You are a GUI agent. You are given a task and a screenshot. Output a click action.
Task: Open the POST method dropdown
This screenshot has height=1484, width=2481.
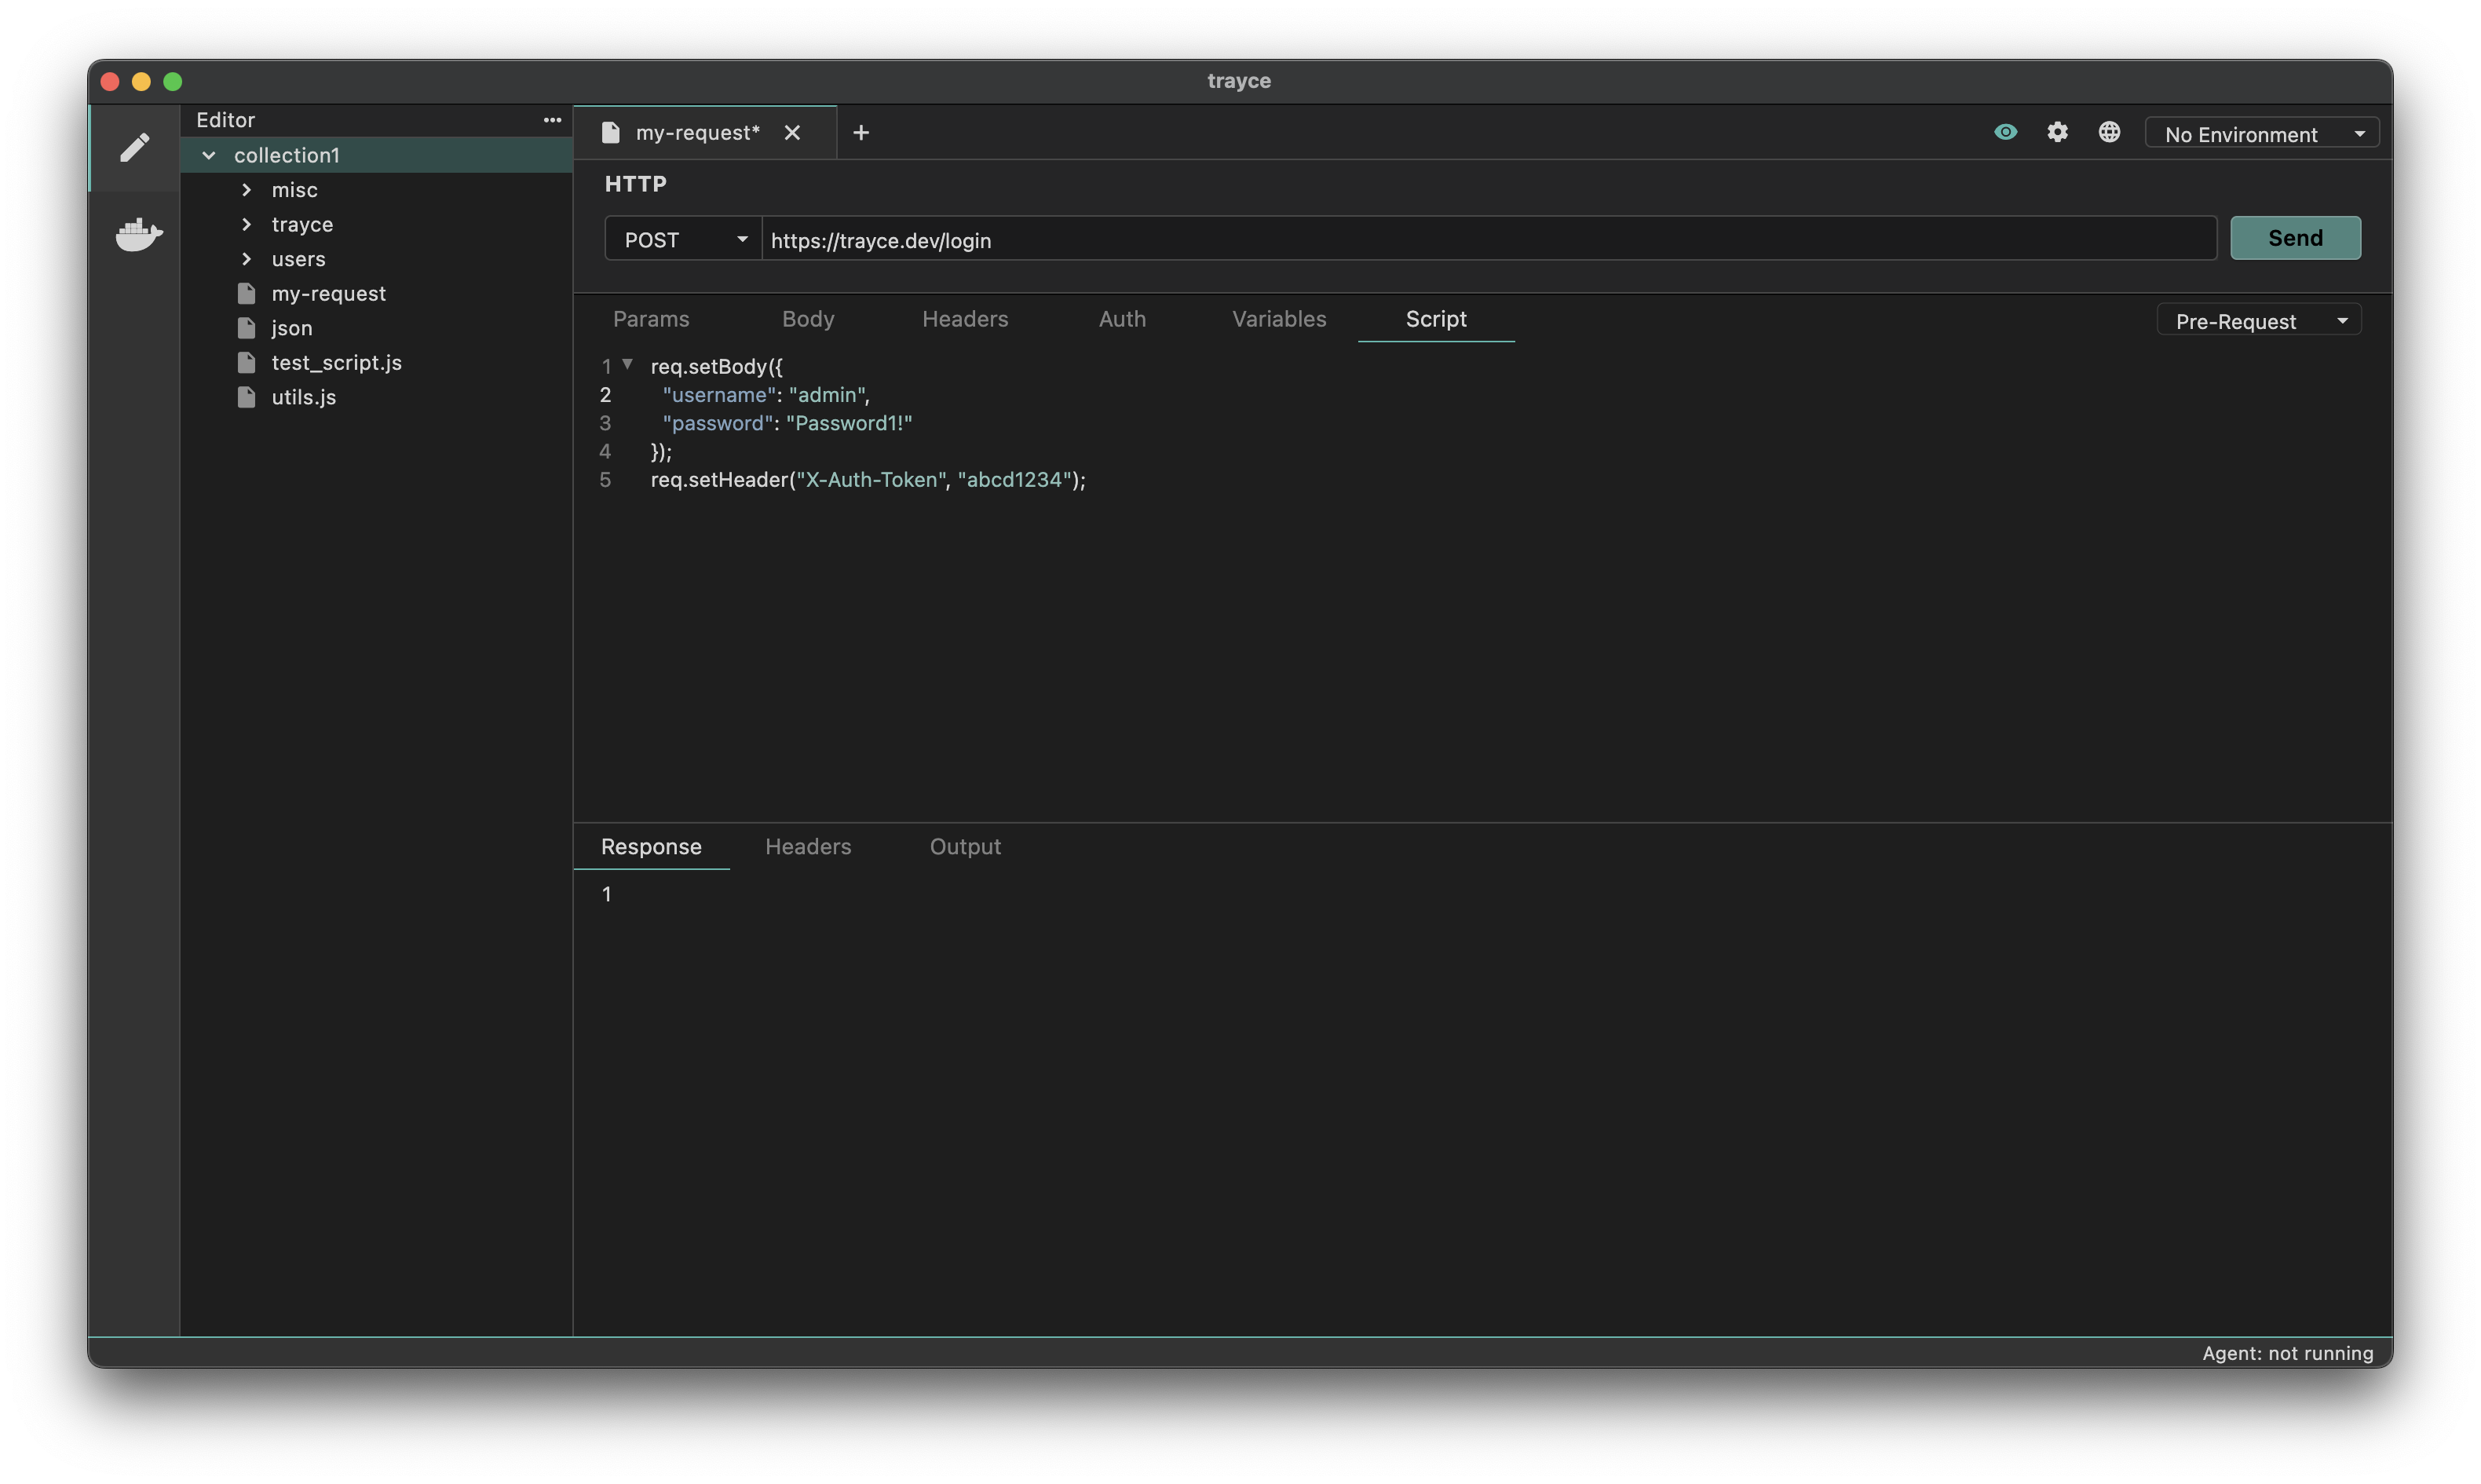684,239
